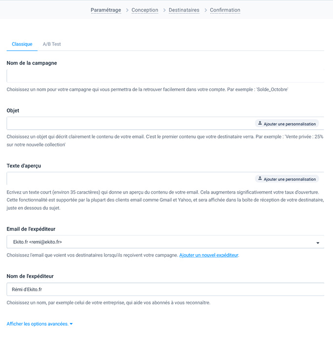Click the caret arrow of the sender email selector
333x339 pixels.
coord(318,242)
